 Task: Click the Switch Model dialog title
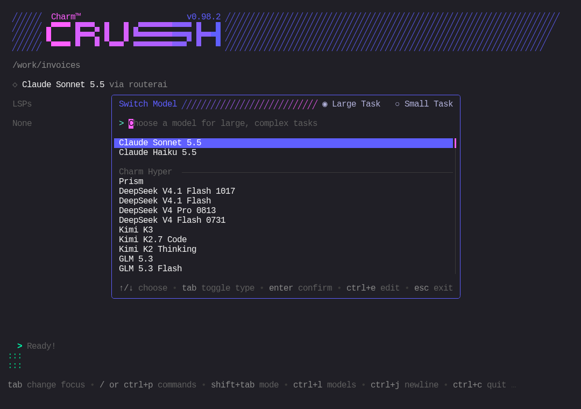tap(148, 104)
